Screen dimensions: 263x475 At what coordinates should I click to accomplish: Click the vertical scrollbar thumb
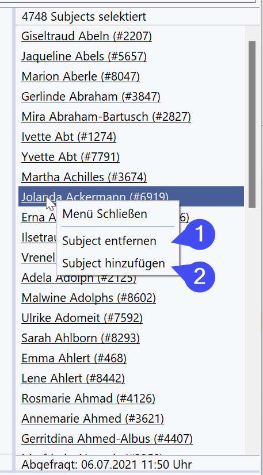[252, 124]
